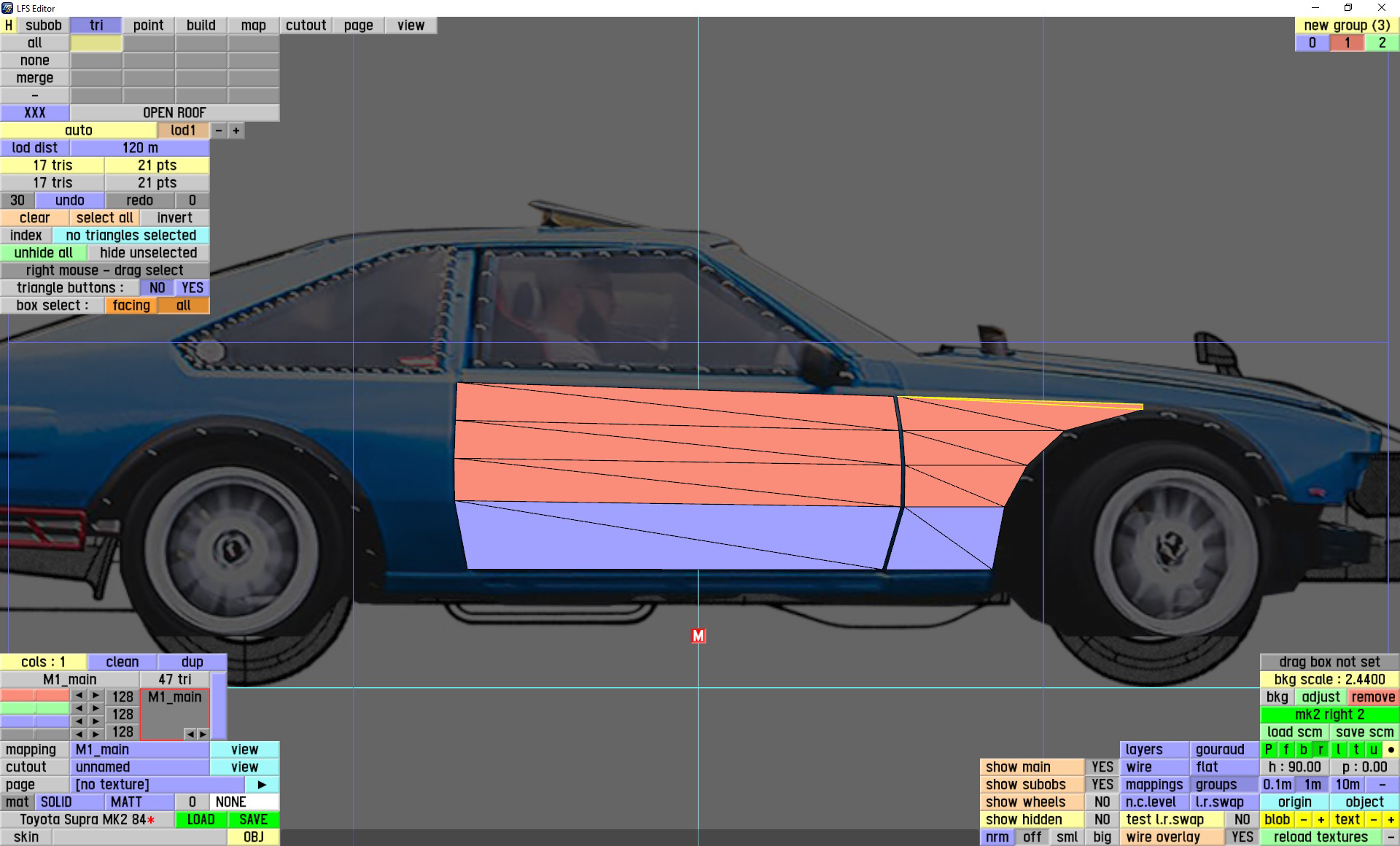Increase text size with plus button
Image resolution: width=1400 pixels, height=846 pixels.
click(x=1391, y=820)
